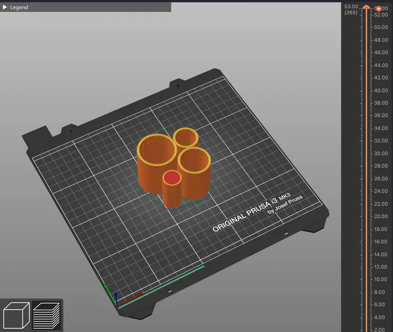This screenshot has width=393, height=332.
Task: Select the smallest hollow cylinder at back
Action: (x=186, y=138)
